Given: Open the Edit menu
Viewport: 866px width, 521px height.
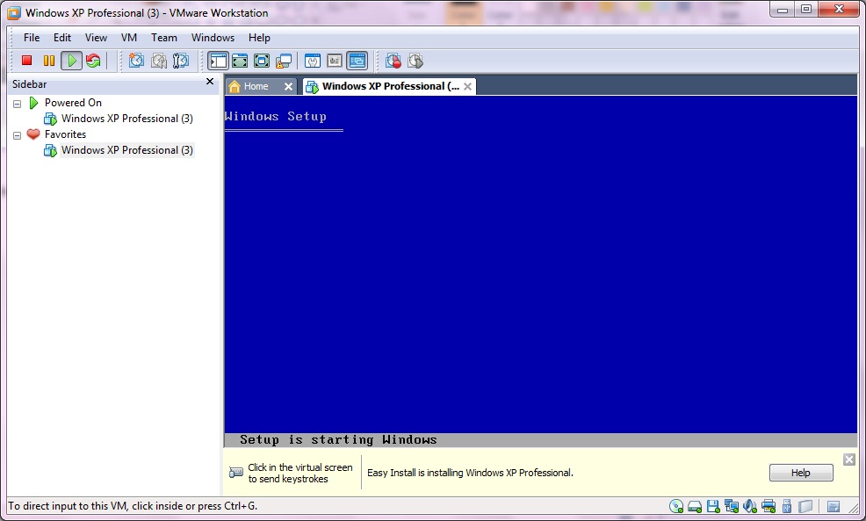Looking at the screenshot, I should (x=61, y=38).
